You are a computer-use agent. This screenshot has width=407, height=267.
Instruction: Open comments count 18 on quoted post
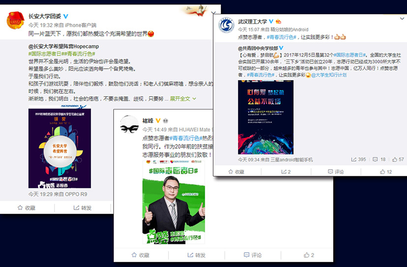(379, 160)
